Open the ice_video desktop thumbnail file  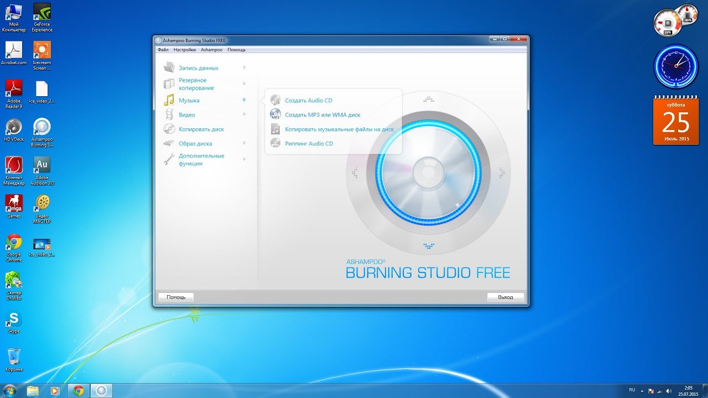click(x=42, y=247)
